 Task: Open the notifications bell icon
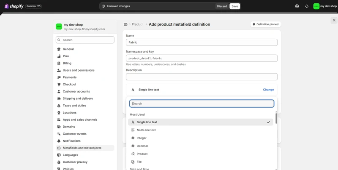pos(307,6)
